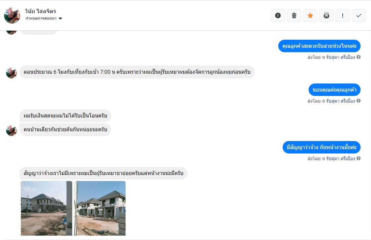Open the right house construction photo
371x240 pixels.
pyautogui.click(x=99, y=208)
